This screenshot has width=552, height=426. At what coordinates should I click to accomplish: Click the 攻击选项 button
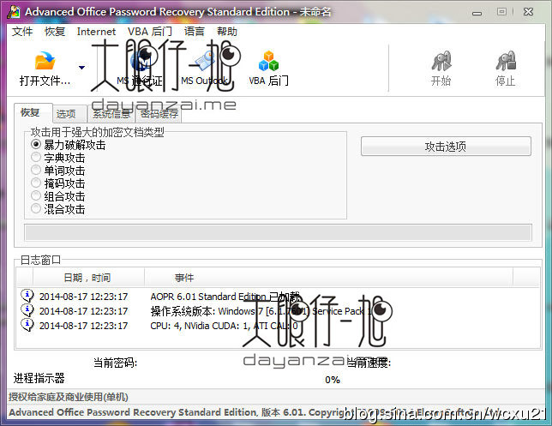(446, 147)
